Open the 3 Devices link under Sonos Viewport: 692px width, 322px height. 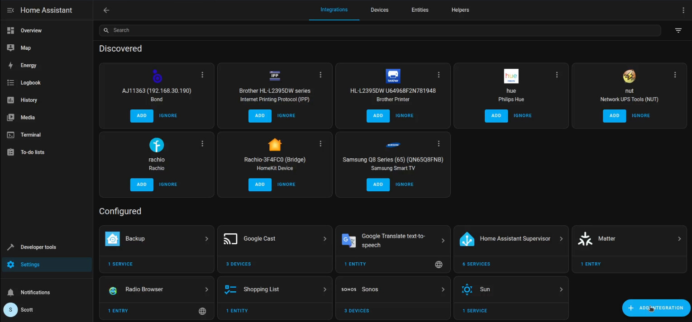click(357, 311)
